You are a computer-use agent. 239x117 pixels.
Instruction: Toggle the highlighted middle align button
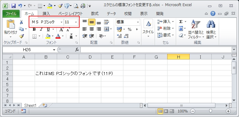click(92, 22)
